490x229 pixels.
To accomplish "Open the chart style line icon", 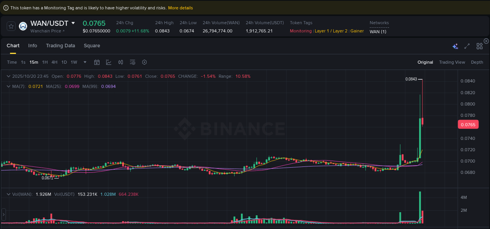I will click(x=109, y=62).
